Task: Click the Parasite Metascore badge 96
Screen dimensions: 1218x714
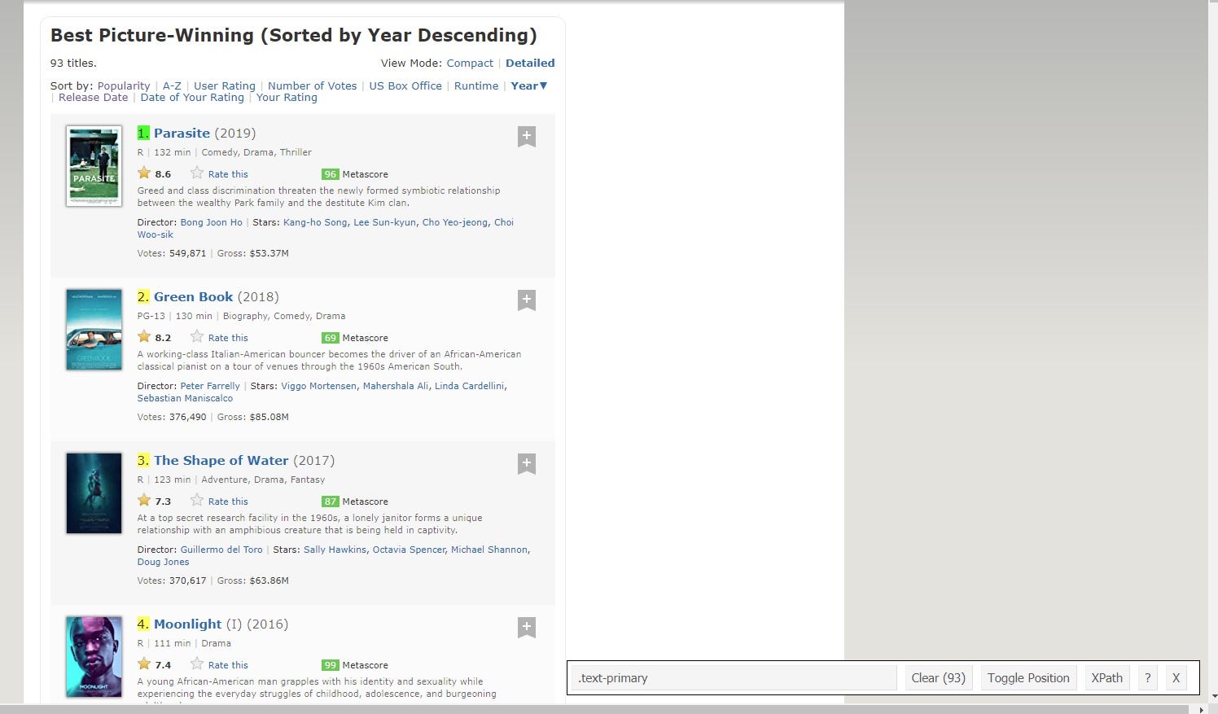Action: pyautogui.click(x=330, y=174)
